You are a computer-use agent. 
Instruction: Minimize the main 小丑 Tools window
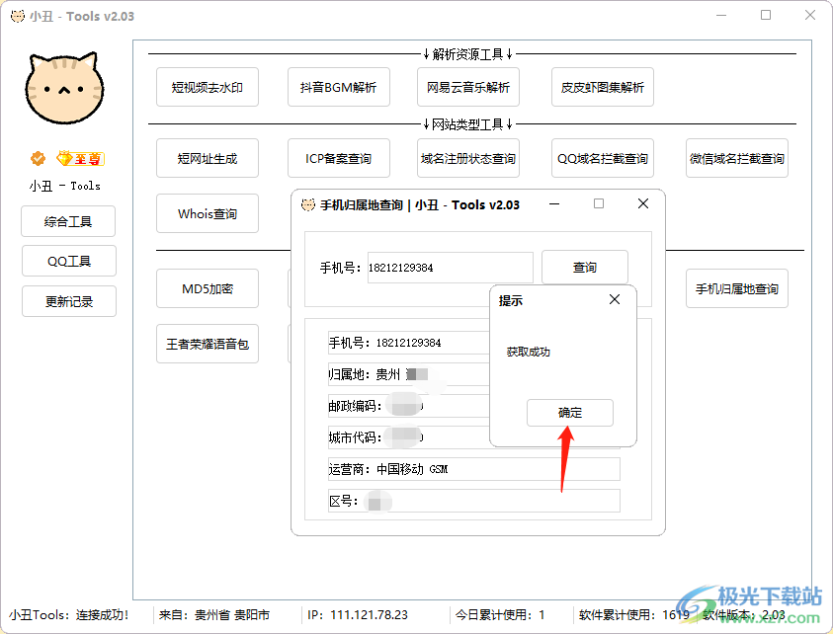[x=721, y=16]
